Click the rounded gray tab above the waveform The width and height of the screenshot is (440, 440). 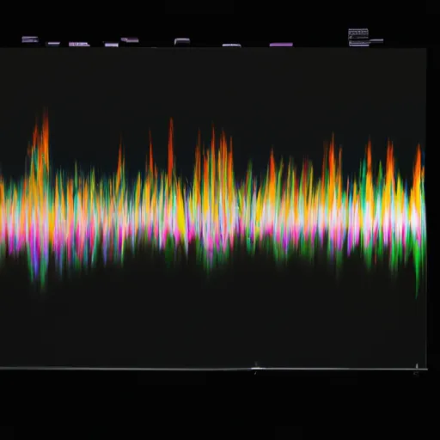coord(182,41)
